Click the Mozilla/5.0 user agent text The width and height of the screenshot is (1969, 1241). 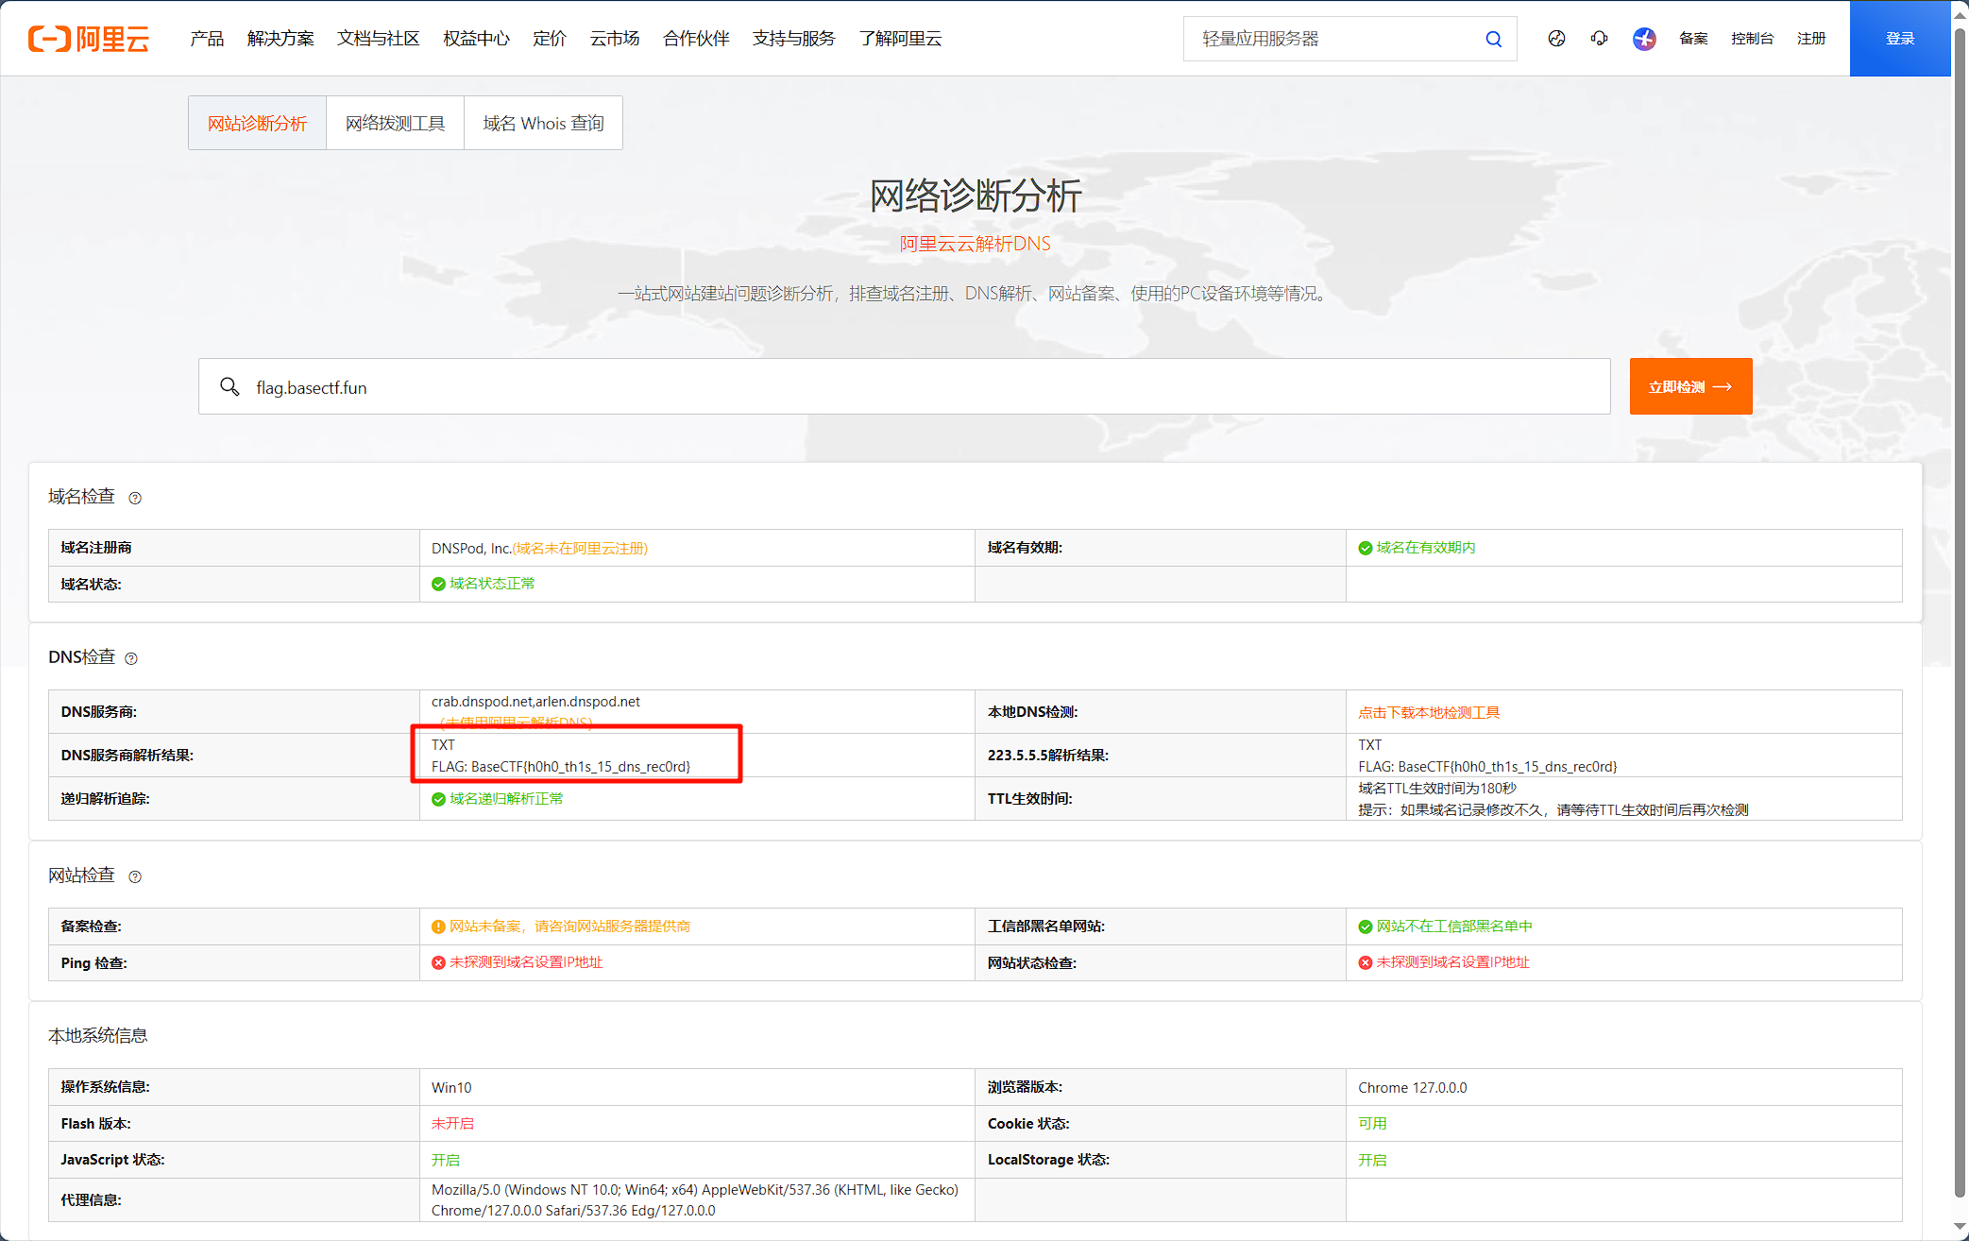coord(695,1199)
